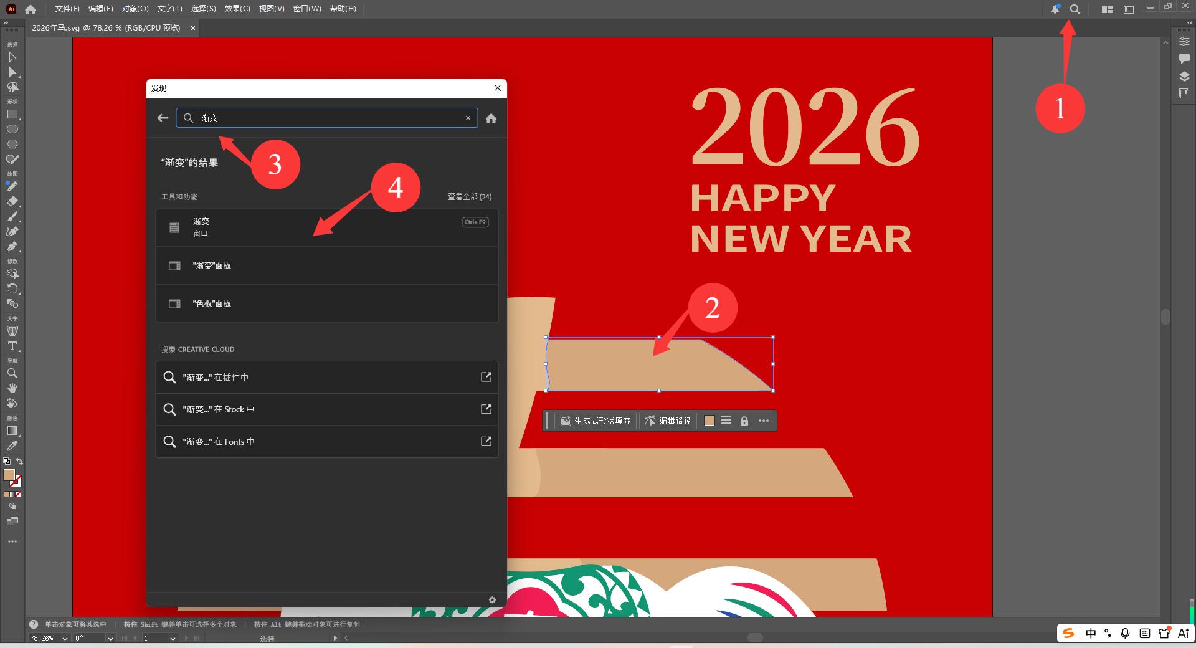Select the Zoom tool in left toolbar
The width and height of the screenshot is (1196, 648).
tap(12, 373)
